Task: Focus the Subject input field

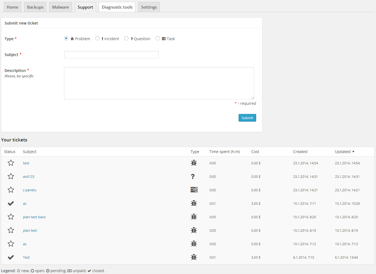Action: pyautogui.click(x=111, y=55)
